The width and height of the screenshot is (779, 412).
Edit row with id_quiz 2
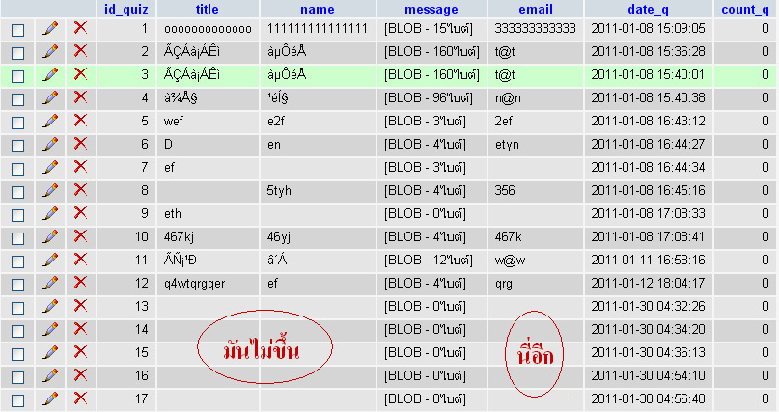50,52
